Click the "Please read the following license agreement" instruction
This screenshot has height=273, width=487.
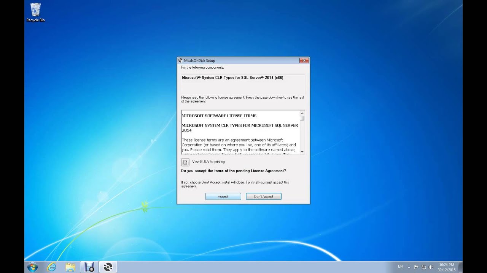coord(242,99)
